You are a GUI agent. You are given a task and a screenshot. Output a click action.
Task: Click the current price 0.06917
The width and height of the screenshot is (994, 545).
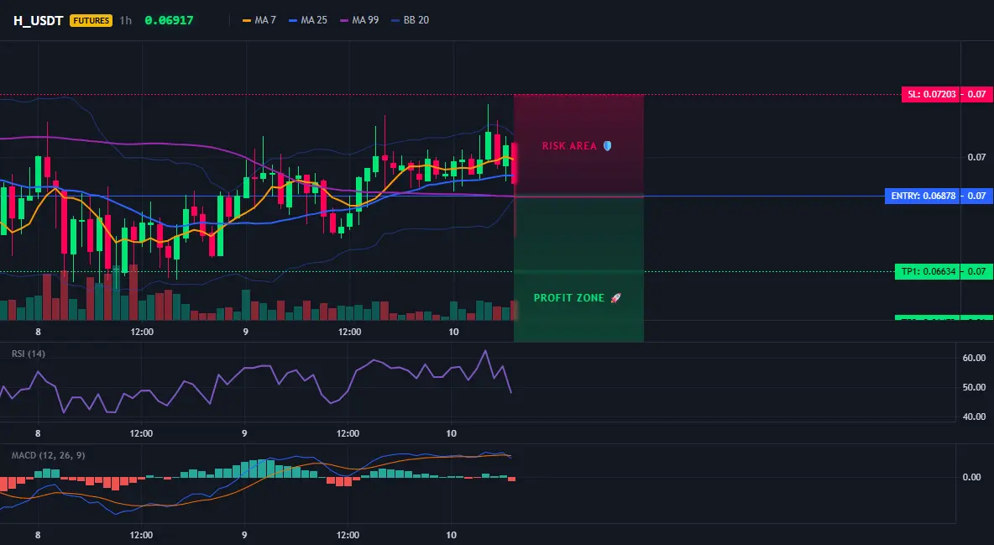coord(169,20)
